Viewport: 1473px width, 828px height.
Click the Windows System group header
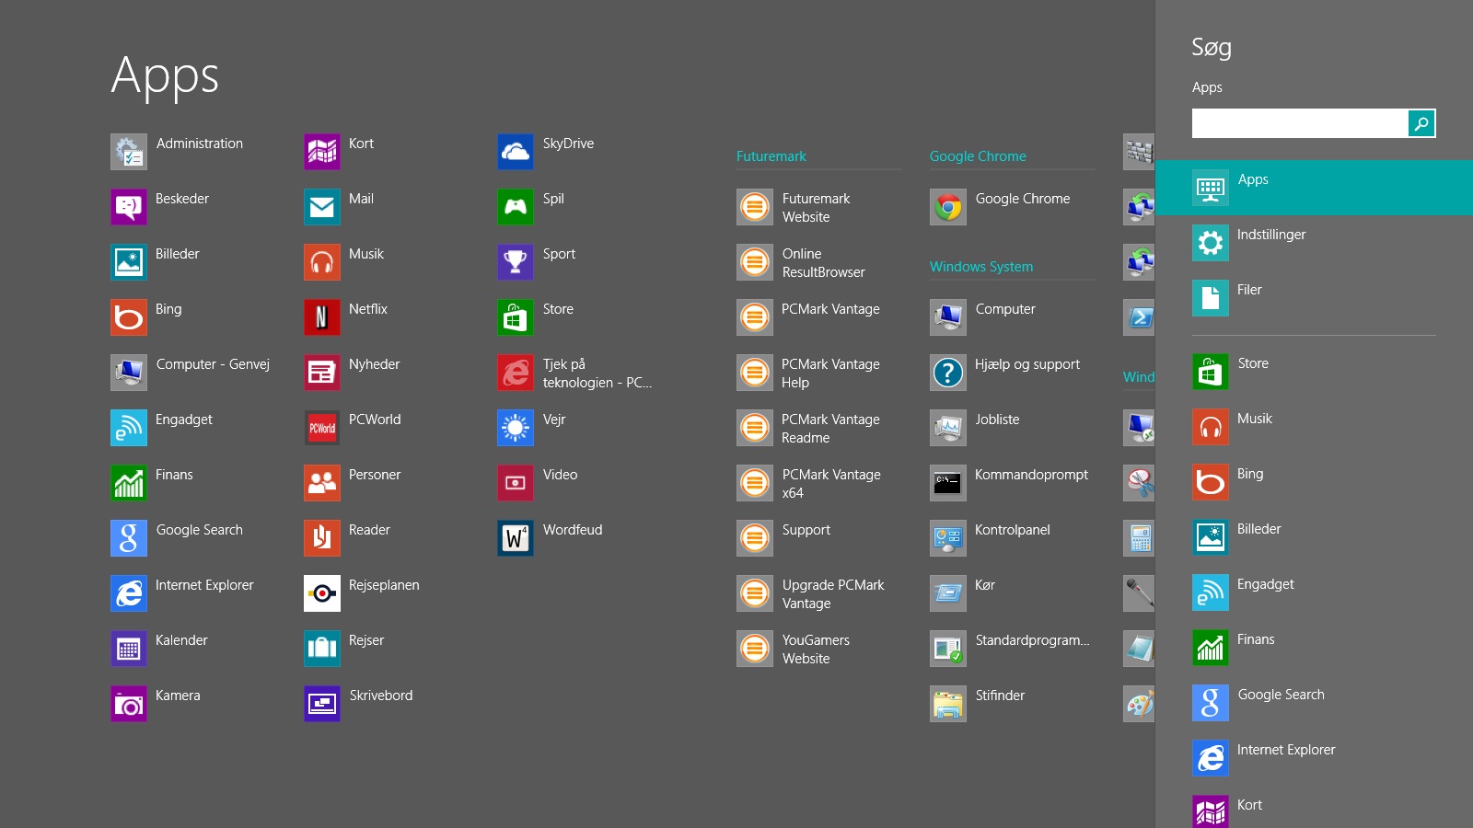980,267
